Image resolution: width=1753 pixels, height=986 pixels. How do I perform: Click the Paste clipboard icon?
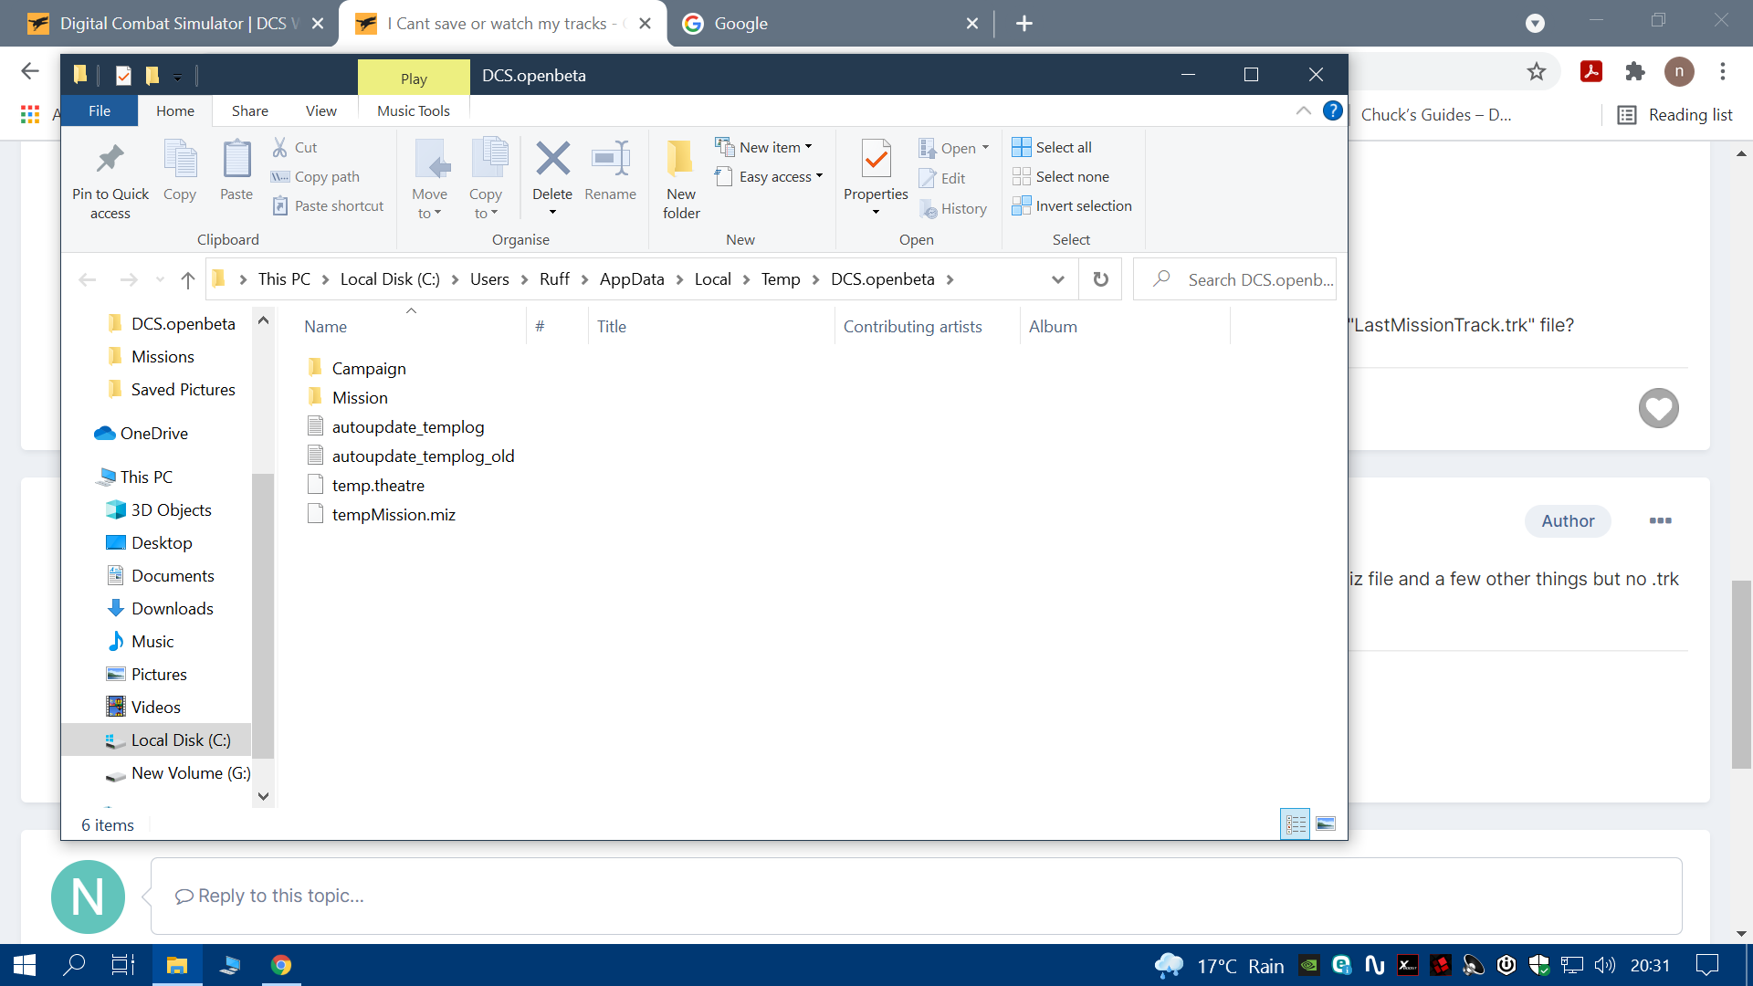click(x=236, y=160)
